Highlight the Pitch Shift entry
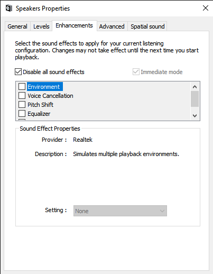This screenshot has width=213, height=274. point(40,105)
